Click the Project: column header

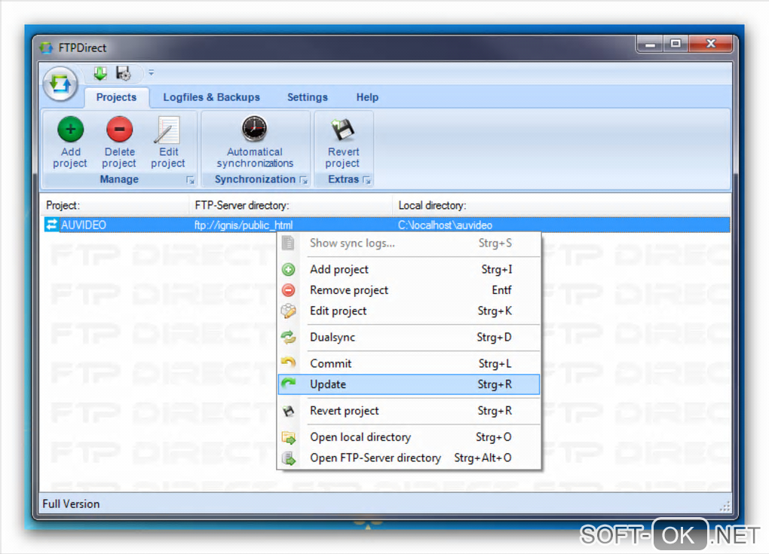pyautogui.click(x=115, y=206)
